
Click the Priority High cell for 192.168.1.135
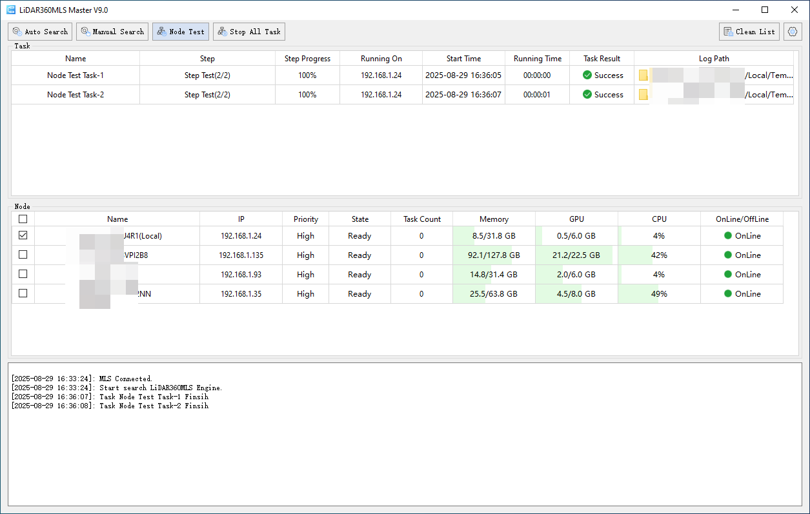coord(305,255)
